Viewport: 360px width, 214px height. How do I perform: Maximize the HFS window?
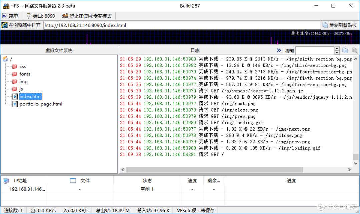333,6
